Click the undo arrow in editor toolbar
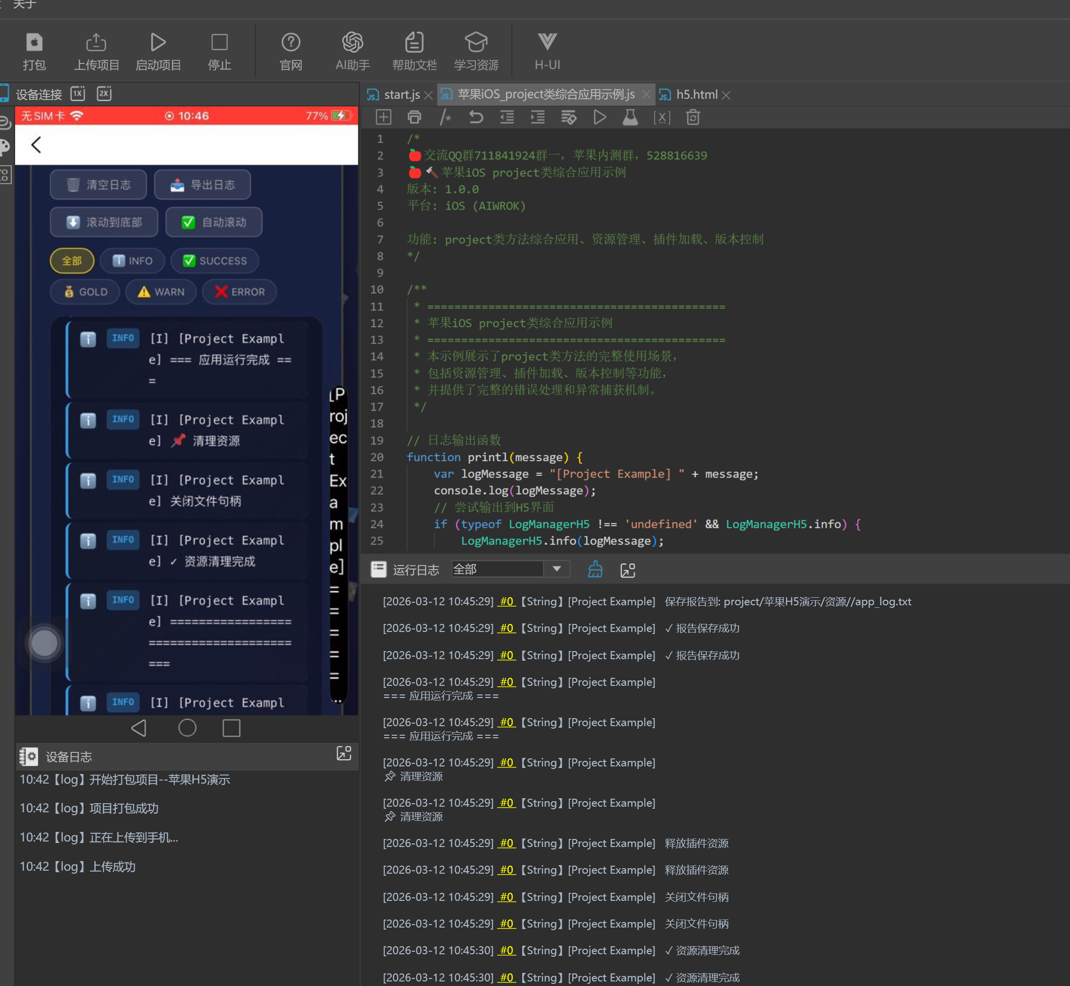The height and width of the screenshot is (986, 1070). pos(476,117)
